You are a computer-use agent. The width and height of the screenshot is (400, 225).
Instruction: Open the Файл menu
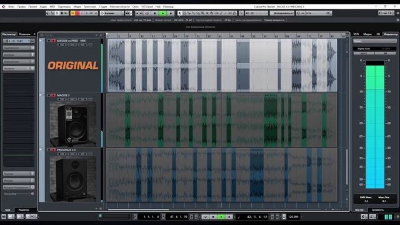click(x=11, y=7)
